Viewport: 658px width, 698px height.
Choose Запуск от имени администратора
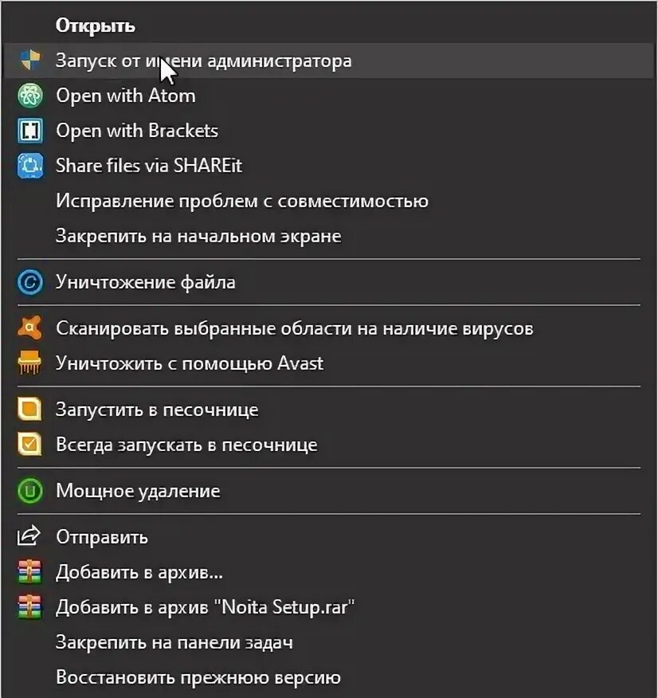point(329,61)
